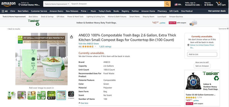Collapse details with See less

tap(83, 103)
